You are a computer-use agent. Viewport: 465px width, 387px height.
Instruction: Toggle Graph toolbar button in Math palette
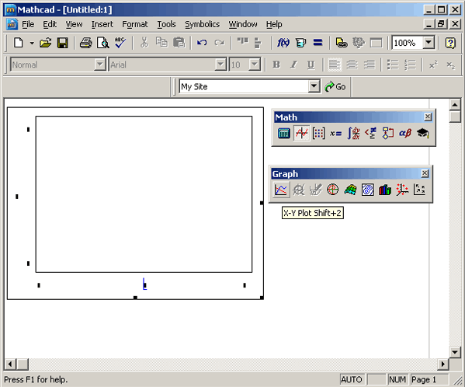[x=301, y=133]
